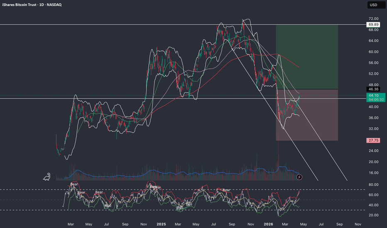Image resolution: width=387 pixels, height=228 pixels.
Task: Click the green 44.10 current price label
Action: click(373, 96)
